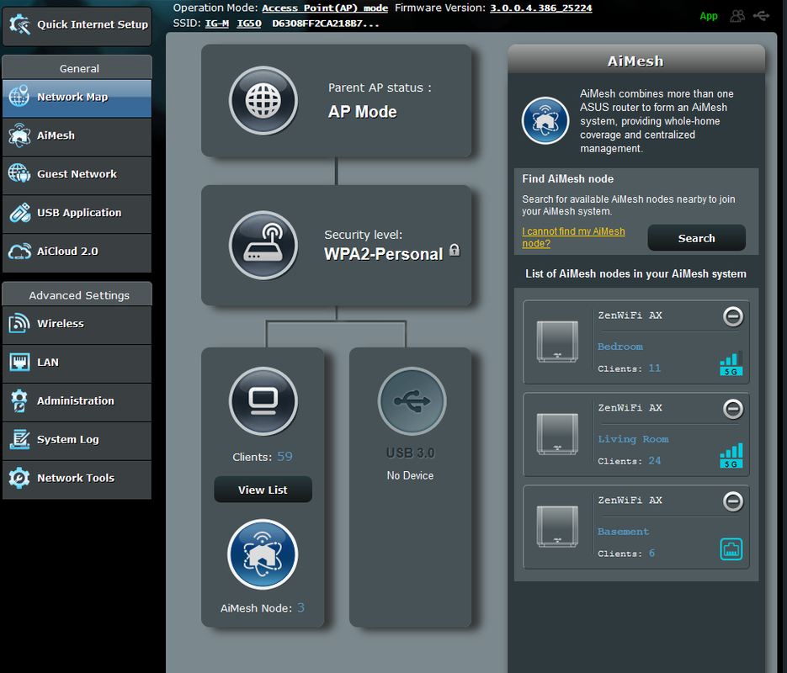The width and height of the screenshot is (787, 673).
Task: Click the Administration gear sidebar icon
Action: (19, 400)
